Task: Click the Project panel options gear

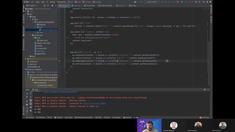Action: [52, 5]
